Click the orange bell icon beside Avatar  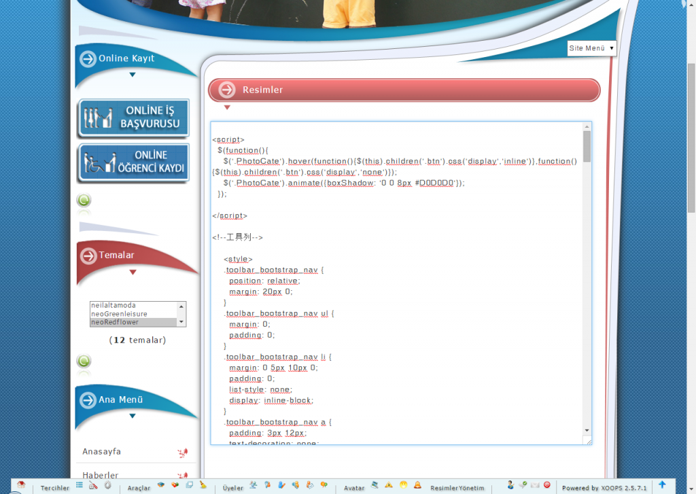point(417,485)
